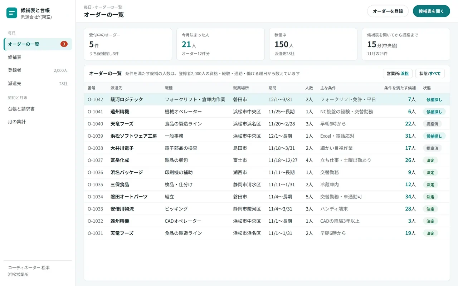Image resolution: width=458 pixels, height=286 pixels.
Task: Click the ピッキング job type cell
Action: [176, 209]
